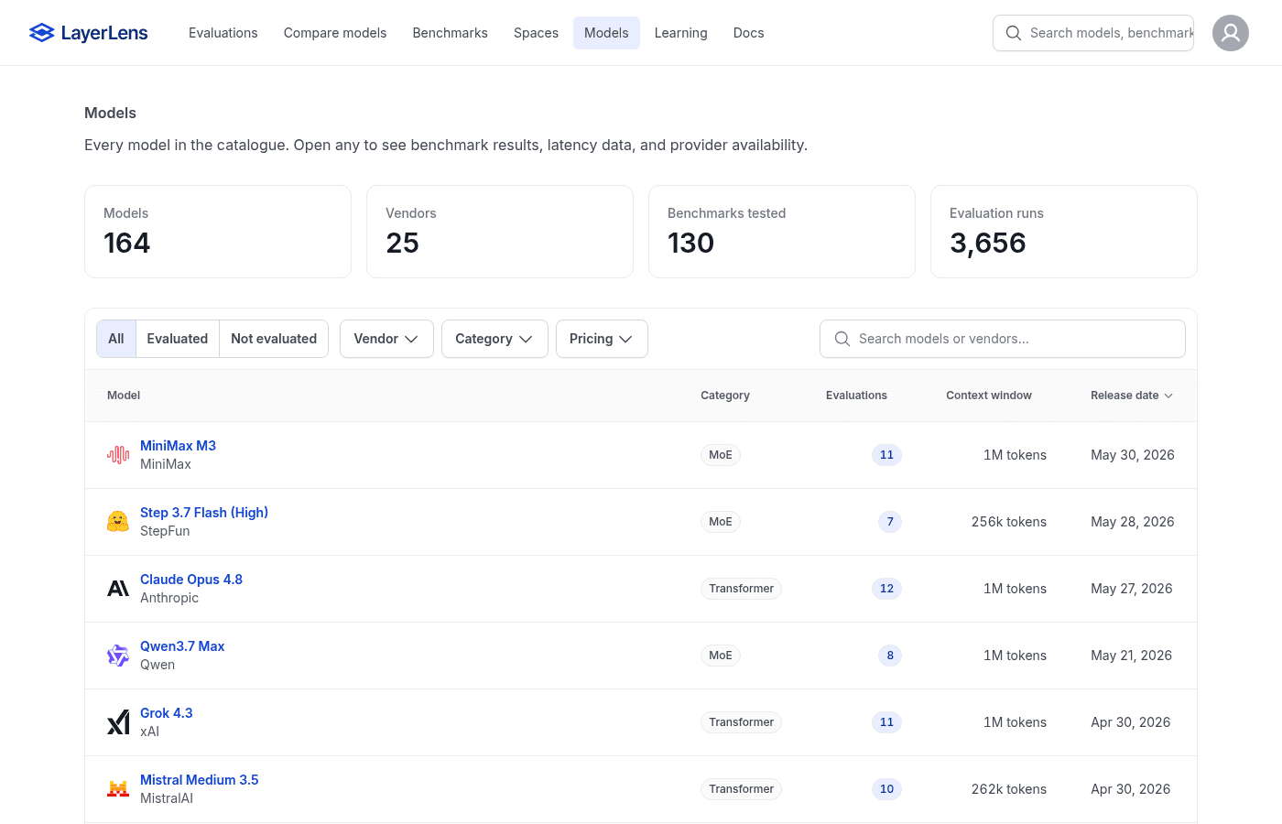Click the Category column header
The width and height of the screenshot is (1282, 824).
725,396
